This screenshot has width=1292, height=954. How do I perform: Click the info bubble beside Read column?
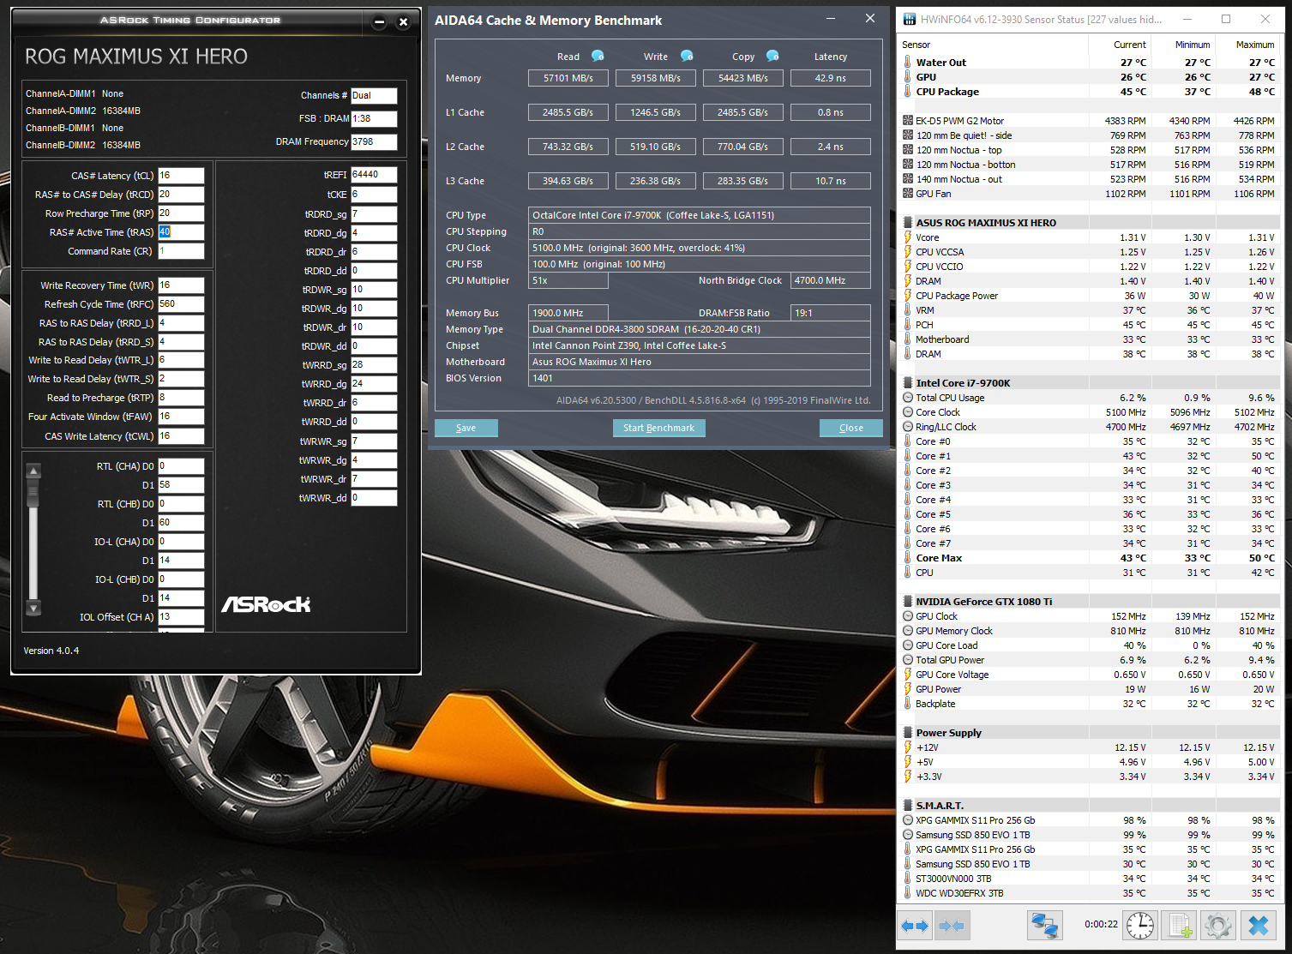[598, 56]
